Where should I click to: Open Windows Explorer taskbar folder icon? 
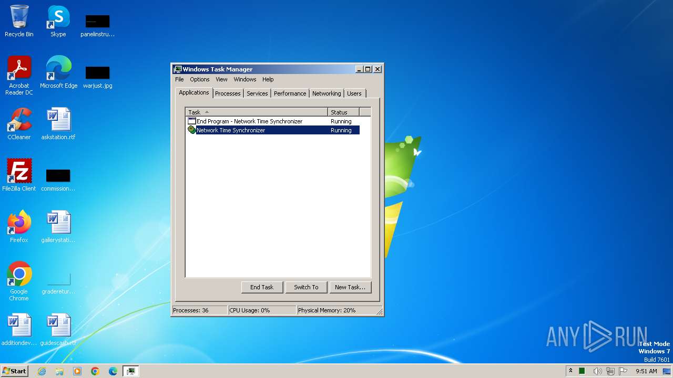(59, 371)
